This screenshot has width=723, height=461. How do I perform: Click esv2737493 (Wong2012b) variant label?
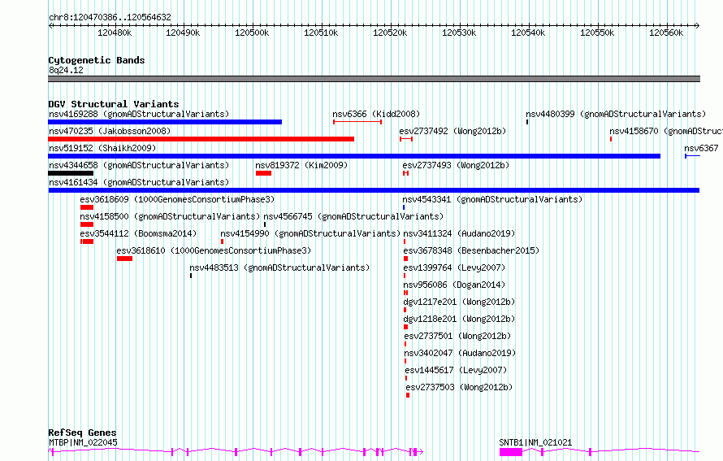click(x=456, y=165)
